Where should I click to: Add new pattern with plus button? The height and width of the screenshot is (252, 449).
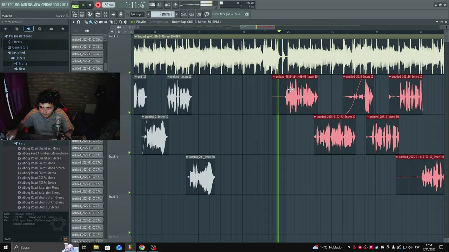click(176, 14)
